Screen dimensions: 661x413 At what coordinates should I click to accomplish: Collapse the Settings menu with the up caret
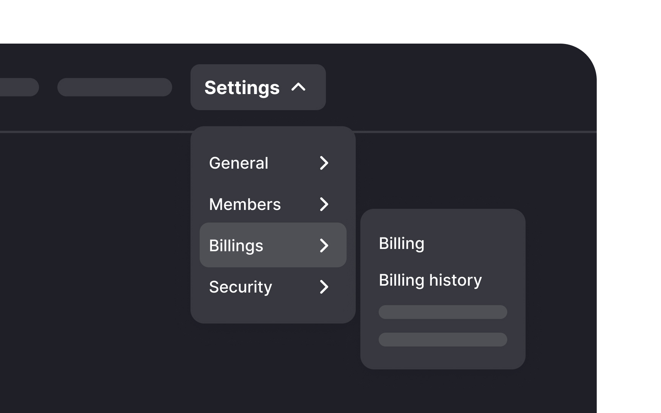[x=298, y=87]
